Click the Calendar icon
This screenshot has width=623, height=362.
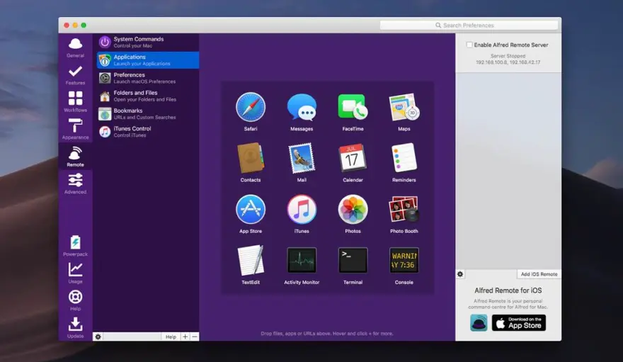(x=353, y=158)
